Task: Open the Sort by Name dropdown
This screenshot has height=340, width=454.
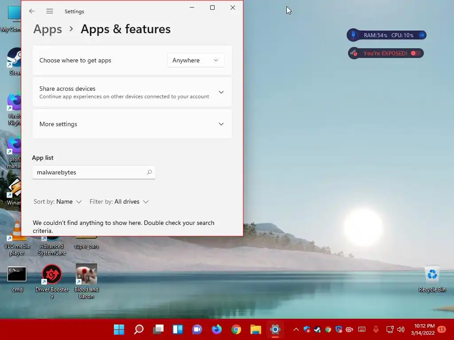Action: [x=58, y=202]
